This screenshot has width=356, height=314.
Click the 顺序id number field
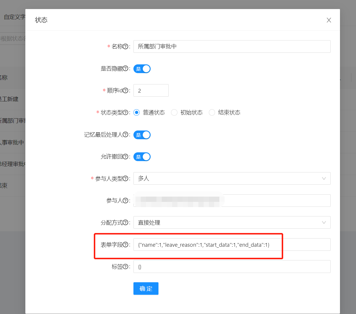pos(151,91)
